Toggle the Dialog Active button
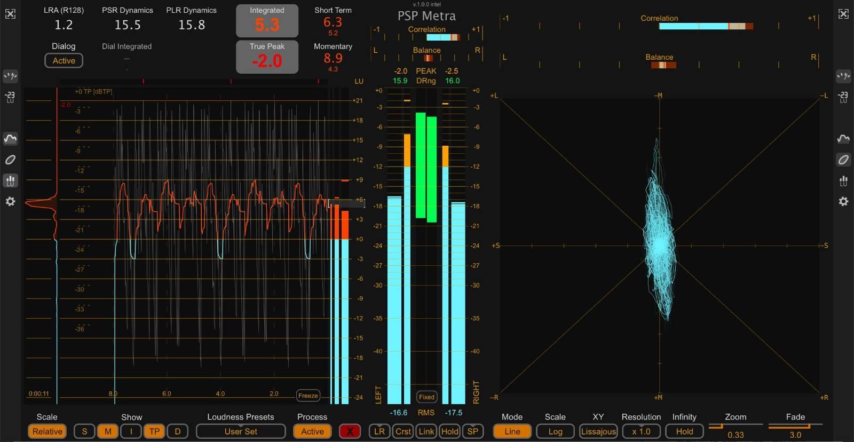This screenshot has height=442, width=854. (x=64, y=61)
